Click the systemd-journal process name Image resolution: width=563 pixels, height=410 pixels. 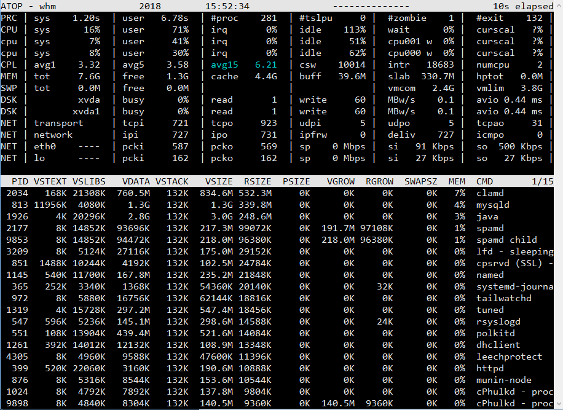coord(514,286)
